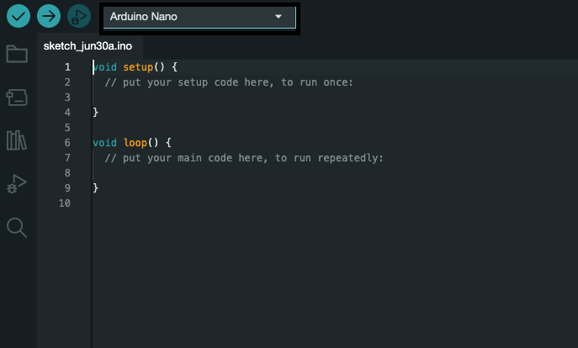Click the Upload arrow button

(49, 16)
